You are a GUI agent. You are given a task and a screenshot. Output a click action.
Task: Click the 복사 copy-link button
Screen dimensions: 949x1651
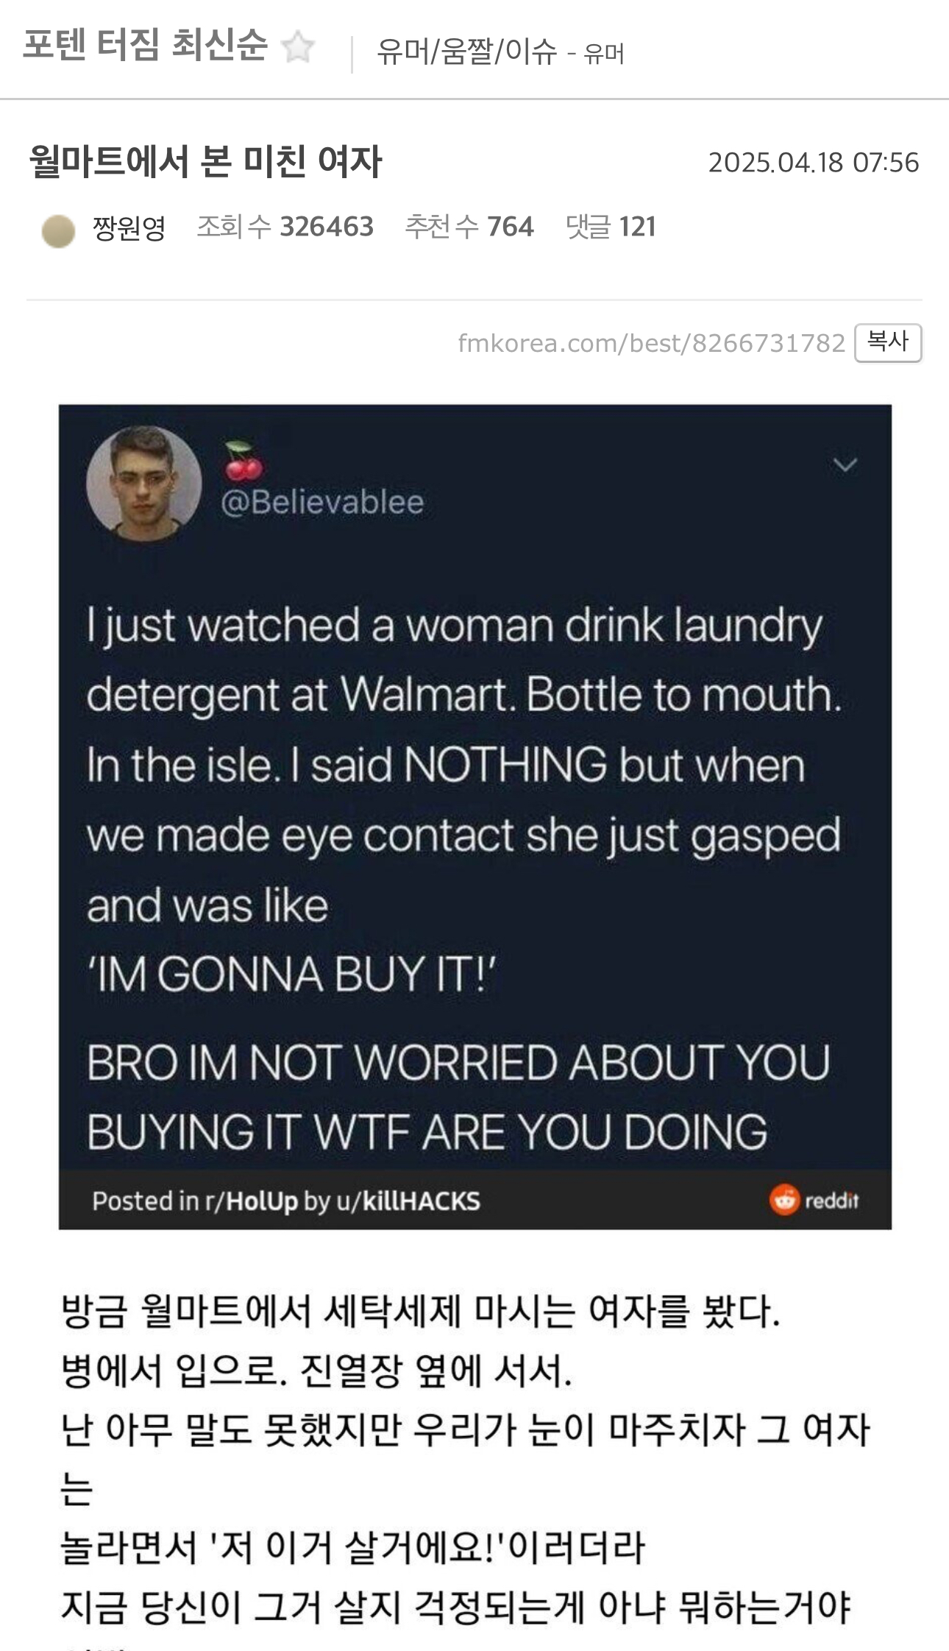pyautogui.click(x=888, y=342)
